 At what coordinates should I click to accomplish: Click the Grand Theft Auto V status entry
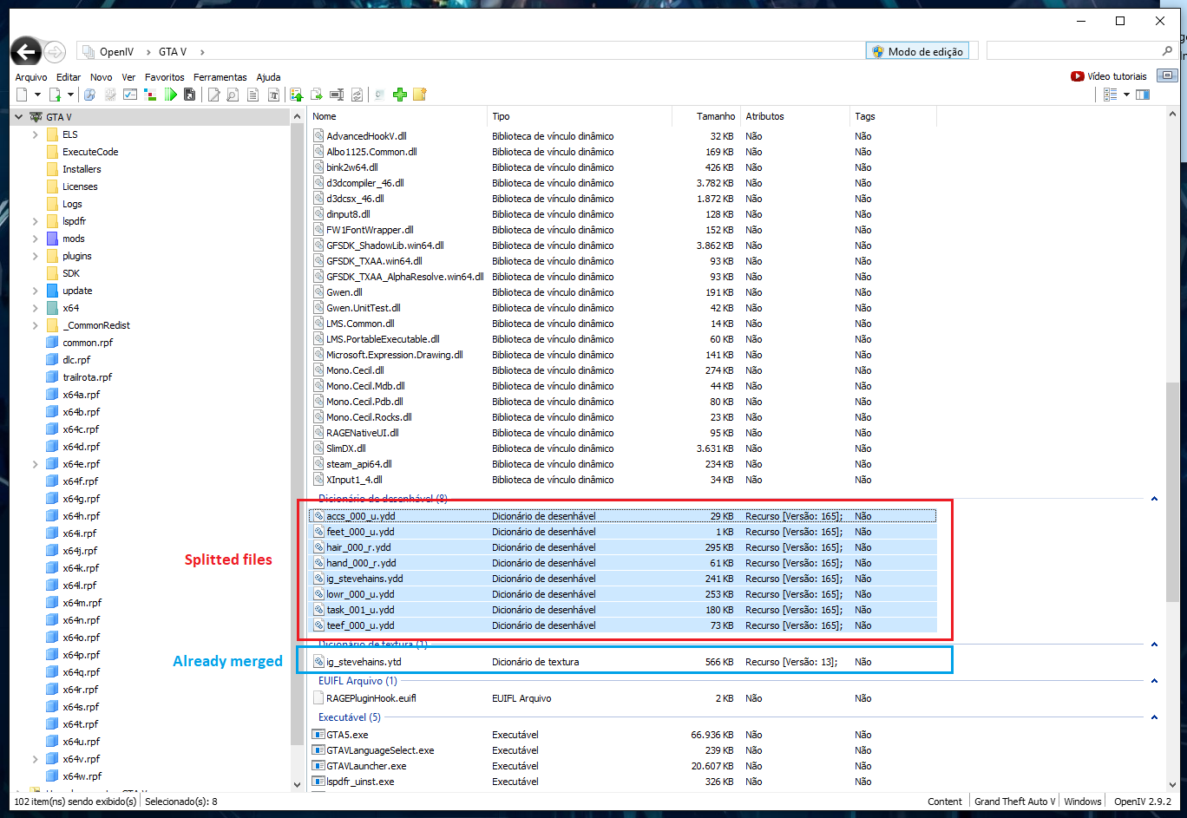(1014, 802)
